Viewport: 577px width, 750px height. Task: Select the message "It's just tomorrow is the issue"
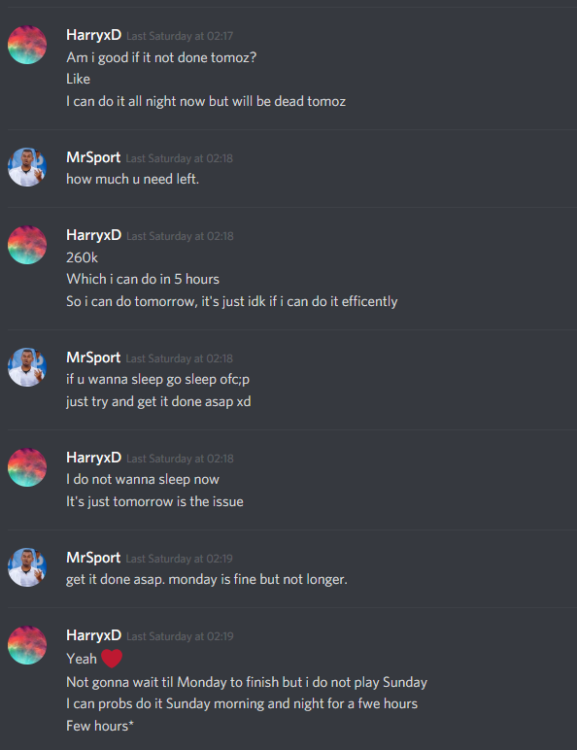click(155, 501)
